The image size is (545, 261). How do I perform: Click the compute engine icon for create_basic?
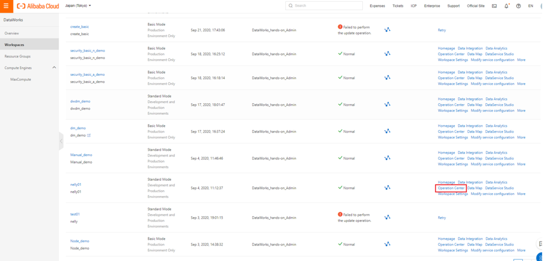[x=387, y=30]
